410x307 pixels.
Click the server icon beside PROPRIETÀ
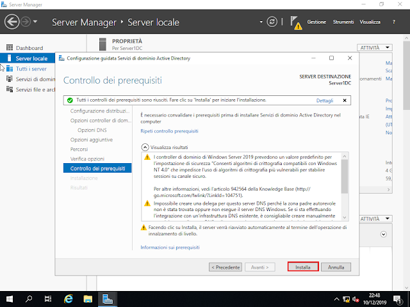(102, 44)
